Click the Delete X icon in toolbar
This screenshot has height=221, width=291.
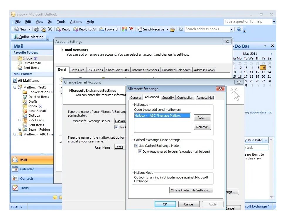[x=50, y=29]
